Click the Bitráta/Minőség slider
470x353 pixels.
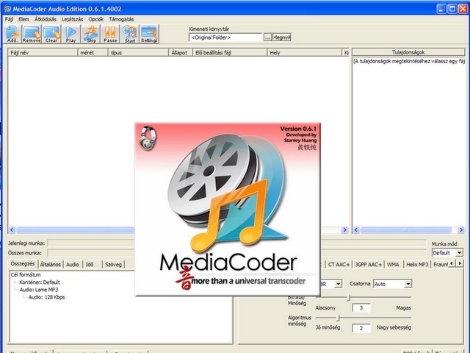click(x=364, y=297)
